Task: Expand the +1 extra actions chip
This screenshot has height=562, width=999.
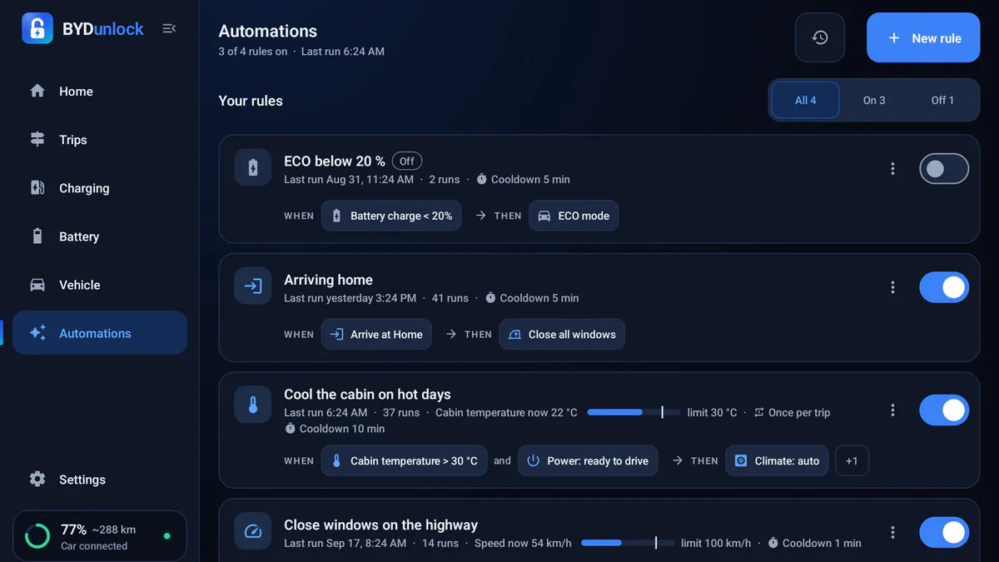Action: [x=852, y=460]
